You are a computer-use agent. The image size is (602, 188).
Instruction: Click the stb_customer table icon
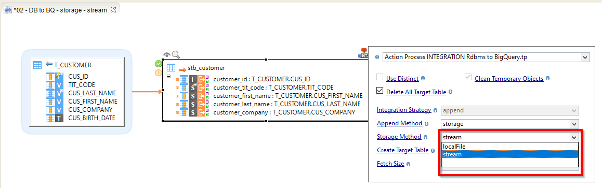[x=171, y=68]
